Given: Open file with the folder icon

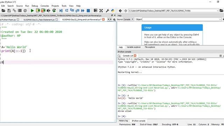Looking at the screenshot, I should coord(3,10).
